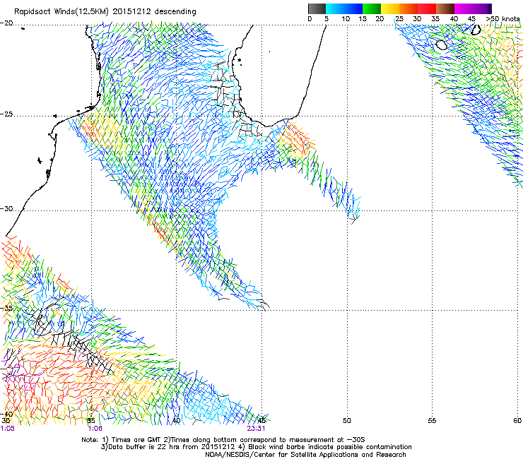Click the yellow 20-25 knots color bar segment
523x459 pixels.
390,8
